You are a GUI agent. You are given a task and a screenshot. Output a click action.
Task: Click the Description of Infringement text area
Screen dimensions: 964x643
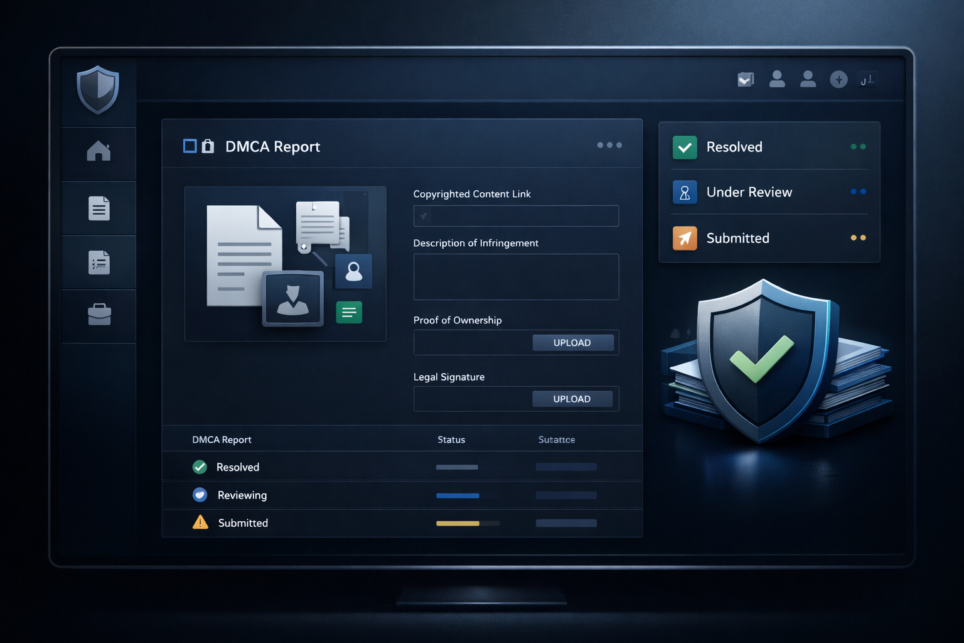[x=516, y=277]
